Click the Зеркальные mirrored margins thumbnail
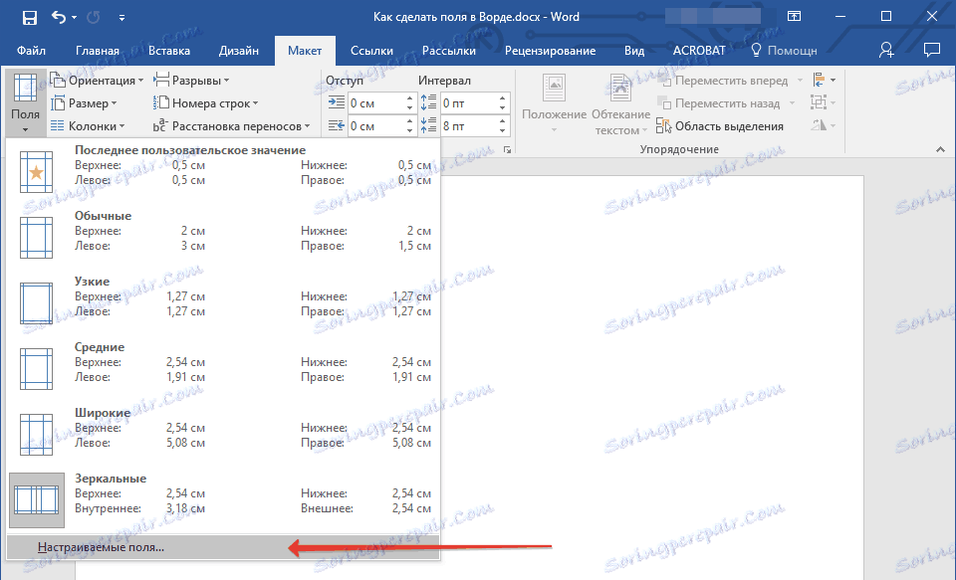The width and height of the screenshot is (956, 580). tap(37, 500)
